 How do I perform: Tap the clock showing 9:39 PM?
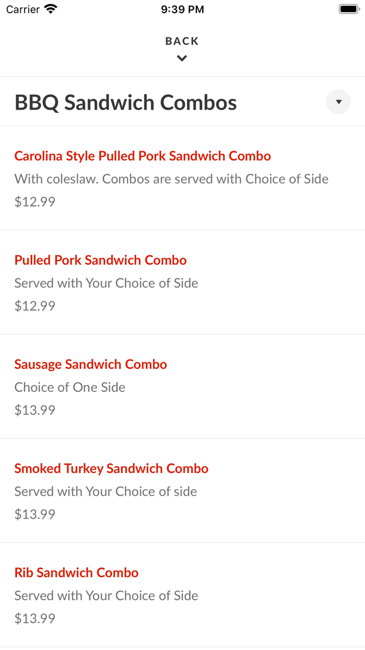(182, 8)
